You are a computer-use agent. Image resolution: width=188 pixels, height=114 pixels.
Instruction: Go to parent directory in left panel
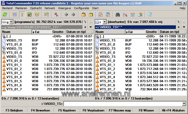pos(91,22)
